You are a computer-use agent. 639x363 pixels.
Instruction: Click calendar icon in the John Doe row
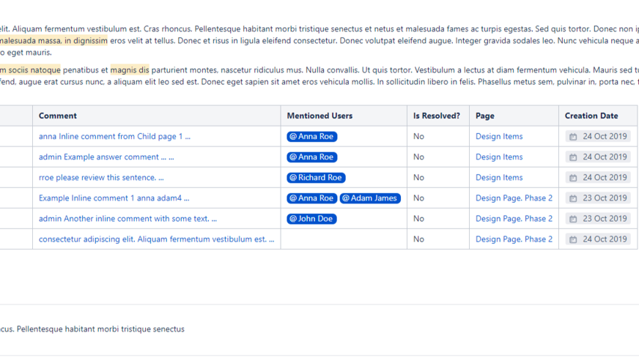573,219
